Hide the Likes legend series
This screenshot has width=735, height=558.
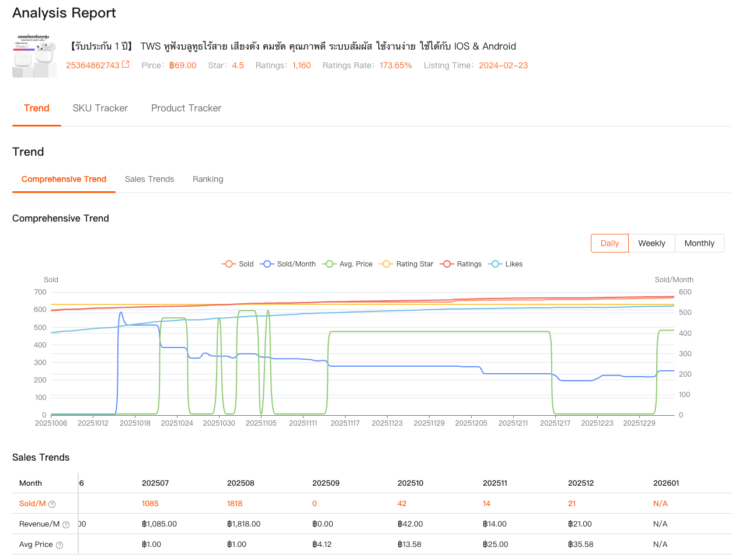coord(506,264)
